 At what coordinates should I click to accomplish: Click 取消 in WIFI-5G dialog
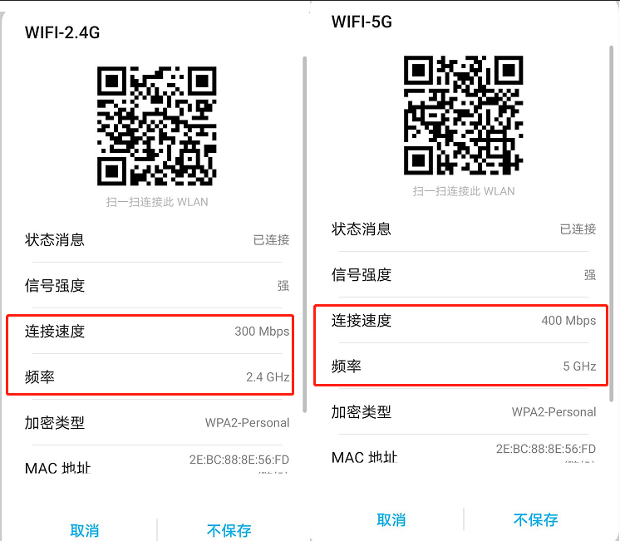[391, 519]
